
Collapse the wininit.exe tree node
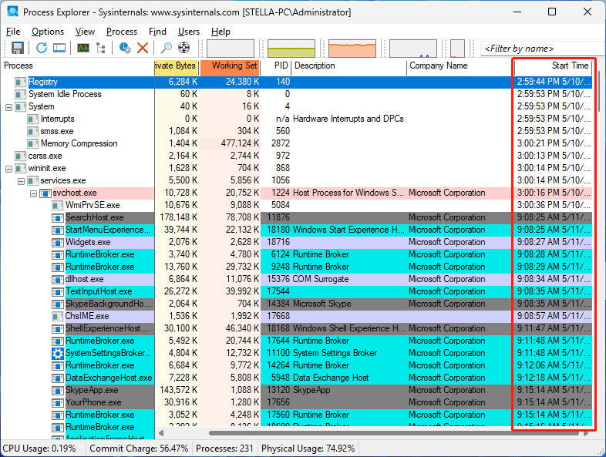click(x=8, y=169)
